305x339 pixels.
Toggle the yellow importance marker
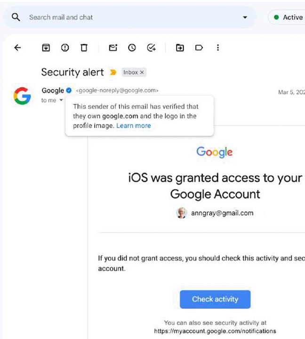pyautogui.click(x=113, y=72)
